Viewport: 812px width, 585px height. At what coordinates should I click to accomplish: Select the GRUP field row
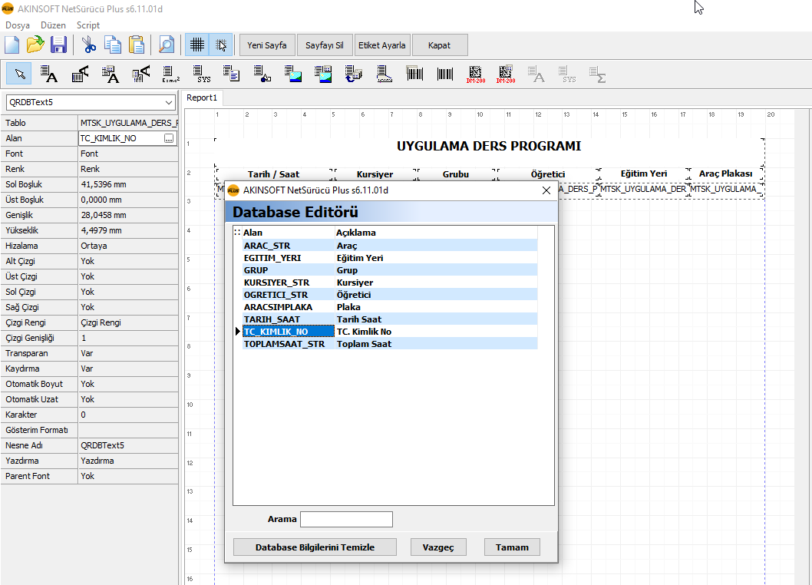pos(389,270)
